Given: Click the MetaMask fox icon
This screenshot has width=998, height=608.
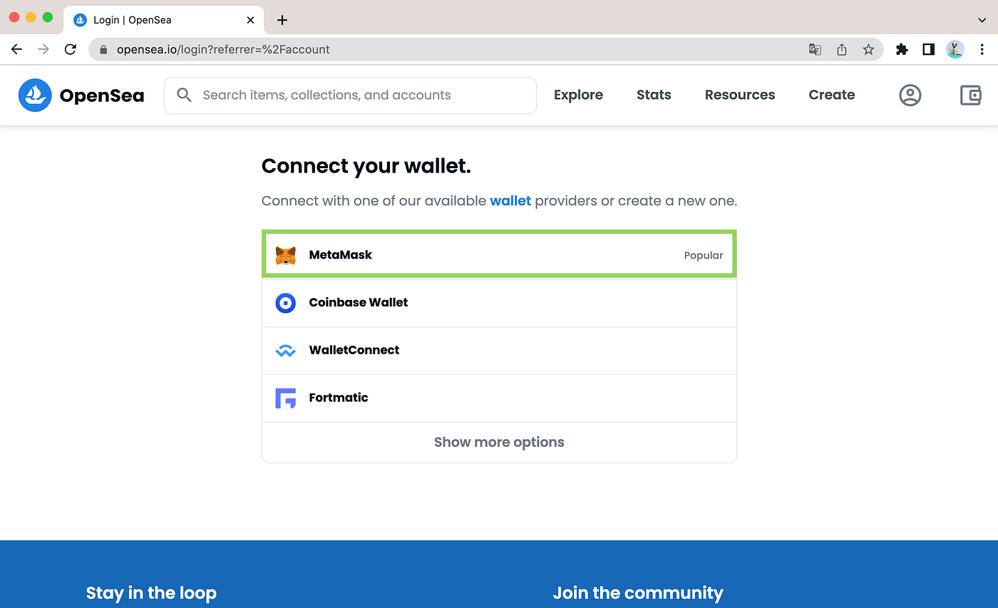Looking at the screenshot, I should tap(285, 255).
